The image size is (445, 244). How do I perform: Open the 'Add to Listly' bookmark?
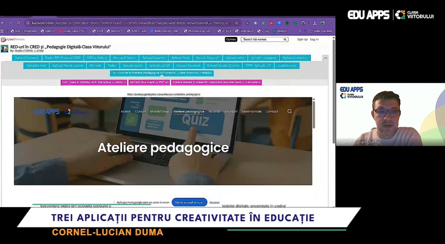pos(137,31)
